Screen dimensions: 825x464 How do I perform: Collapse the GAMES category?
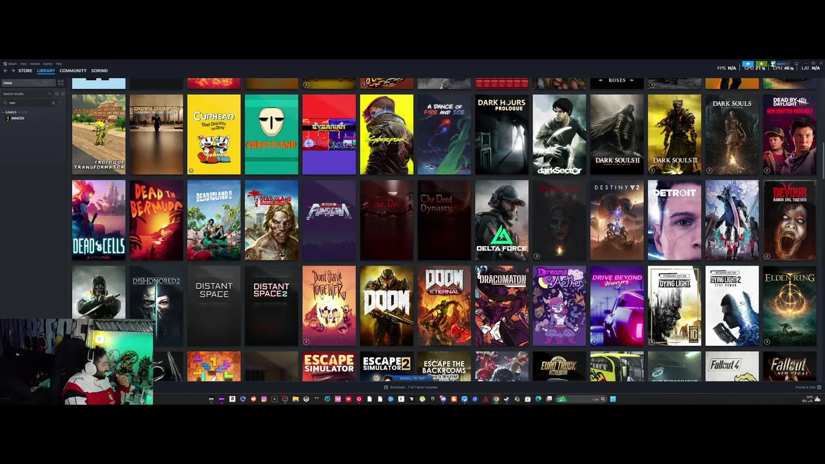(3, 112)
